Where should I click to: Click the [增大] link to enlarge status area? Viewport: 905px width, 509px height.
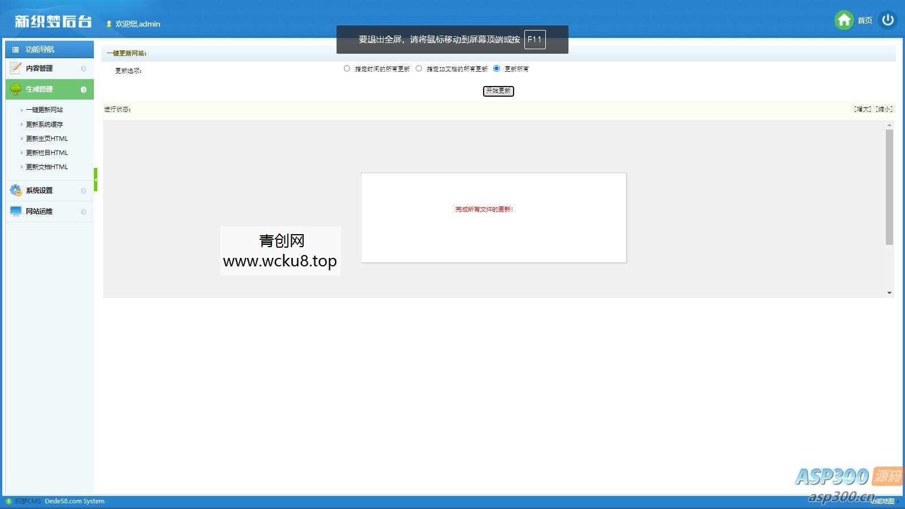pyautogui.click(x=861, y=109)
